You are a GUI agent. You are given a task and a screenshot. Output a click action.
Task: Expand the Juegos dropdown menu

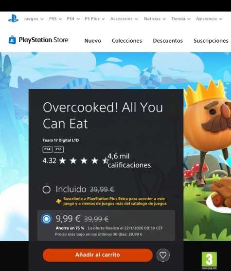[x=34, y=19]
